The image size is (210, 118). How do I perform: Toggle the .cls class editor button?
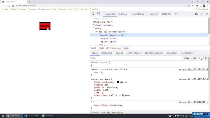194,58
